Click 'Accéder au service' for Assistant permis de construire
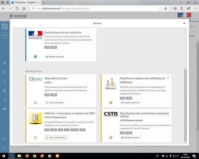This screenshot has height=159, width=199. pos(55,57)
